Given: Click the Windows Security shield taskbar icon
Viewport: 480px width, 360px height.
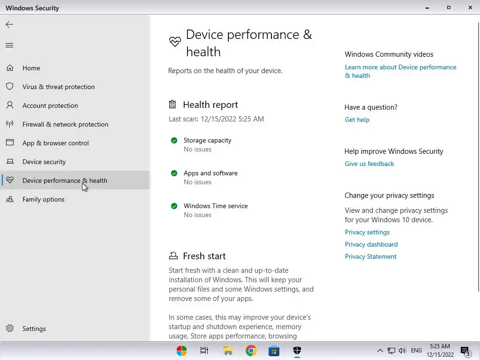Looking at the screenshot, I should pos(297,351).
